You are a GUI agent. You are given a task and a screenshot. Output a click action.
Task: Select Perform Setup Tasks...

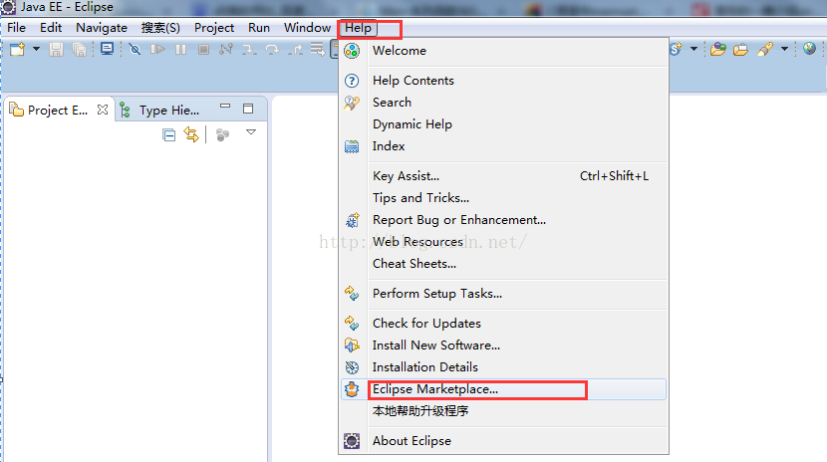tap(503, 294)
